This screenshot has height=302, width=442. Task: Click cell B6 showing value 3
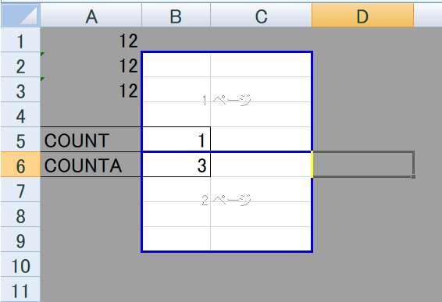pyautogui.click(x=176, y=165)
